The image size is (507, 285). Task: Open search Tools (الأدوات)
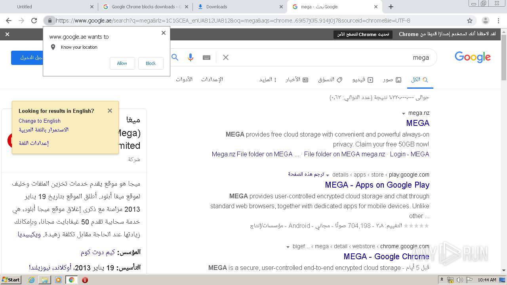coord(184,79)
